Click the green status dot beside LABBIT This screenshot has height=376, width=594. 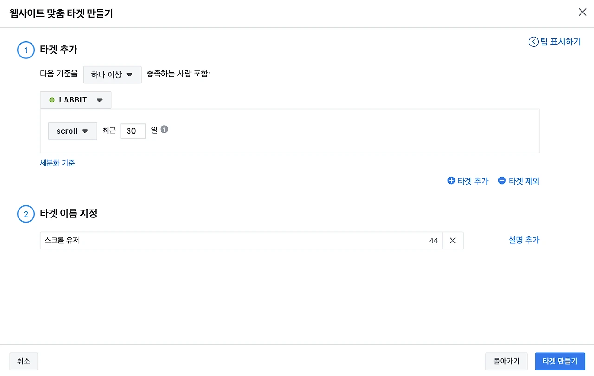point(52,100)
